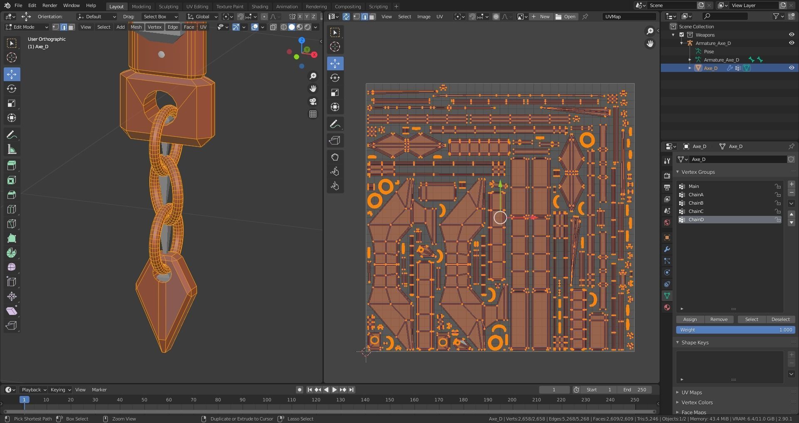Choose the Annotate tool in viewport toolbar
This screenshot has width=799, height=423.
point(12,135)
